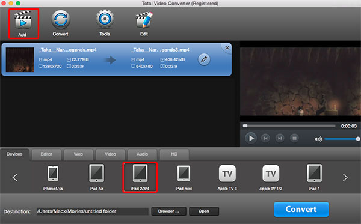Click the source filename _Taka__Nar...egends.mp4
Viewport: 361px width, 224px height.
point(67,50)
